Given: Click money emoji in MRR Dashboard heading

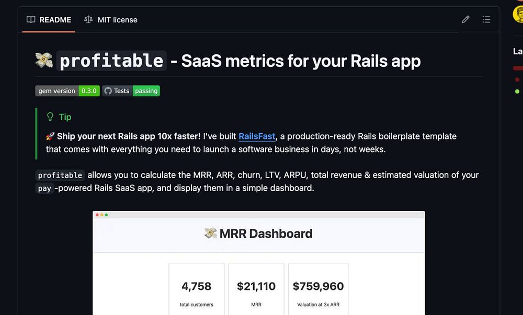Looking at the screenshot, I should click(210, 234).
